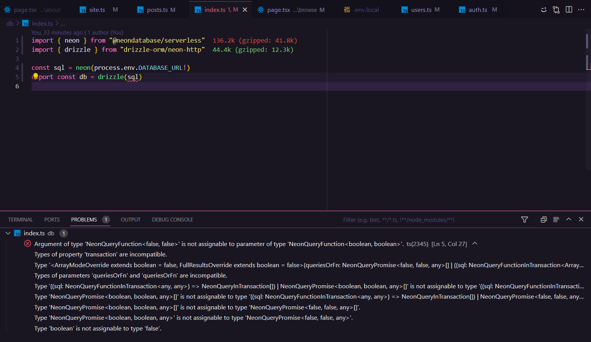
Task: Split the editor to the right
Action: pyautogui.click(x=569, y=10)
